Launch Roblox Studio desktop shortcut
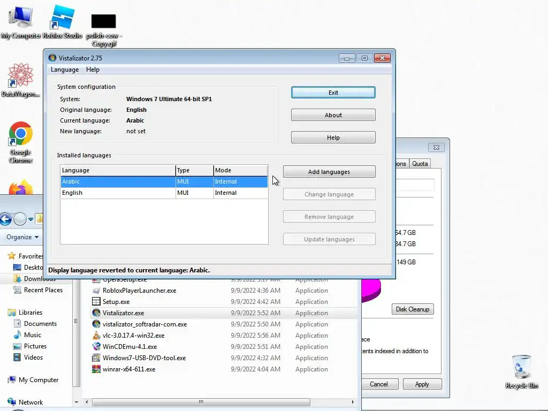 63,21
